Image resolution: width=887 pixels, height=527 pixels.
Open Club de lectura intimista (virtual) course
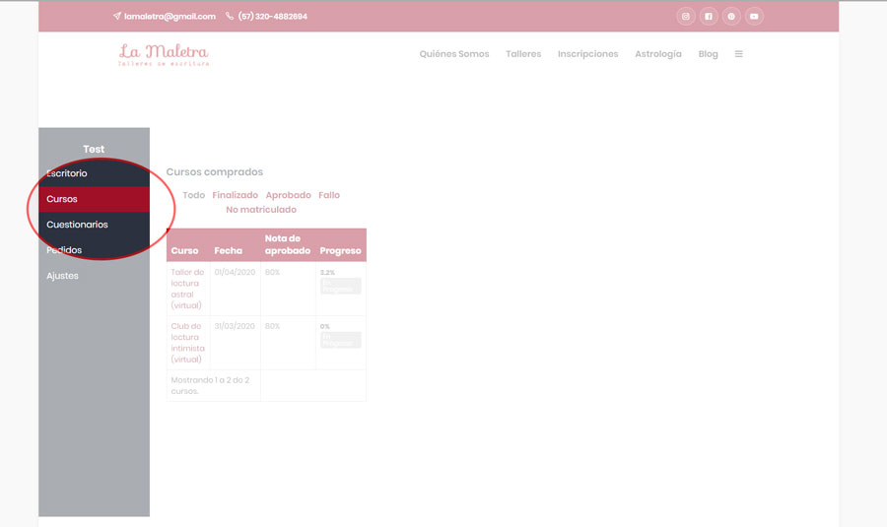click(x=188, y=343)
